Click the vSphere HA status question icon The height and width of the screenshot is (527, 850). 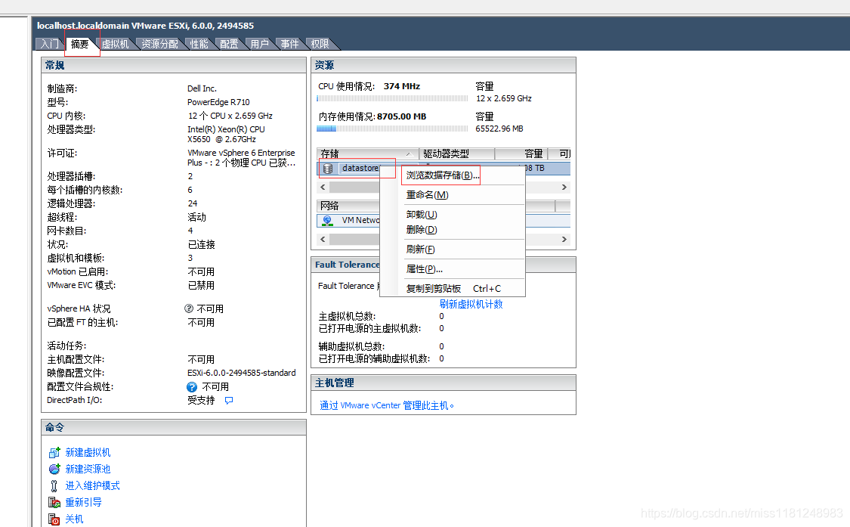point(189,308)
